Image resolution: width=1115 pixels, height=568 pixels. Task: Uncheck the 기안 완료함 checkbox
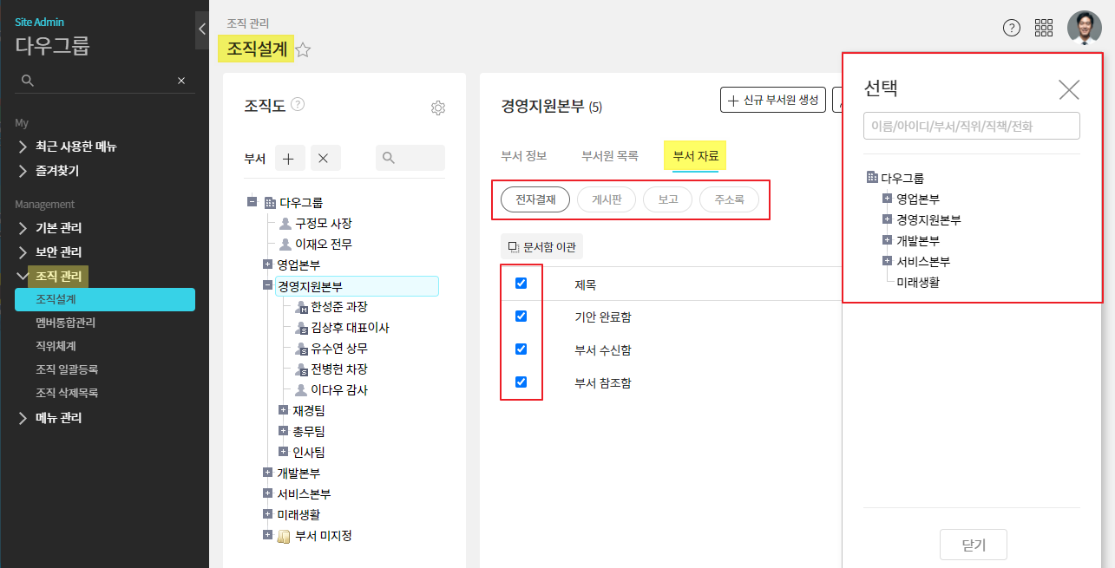pyautogui.click(x=521, y=317)
